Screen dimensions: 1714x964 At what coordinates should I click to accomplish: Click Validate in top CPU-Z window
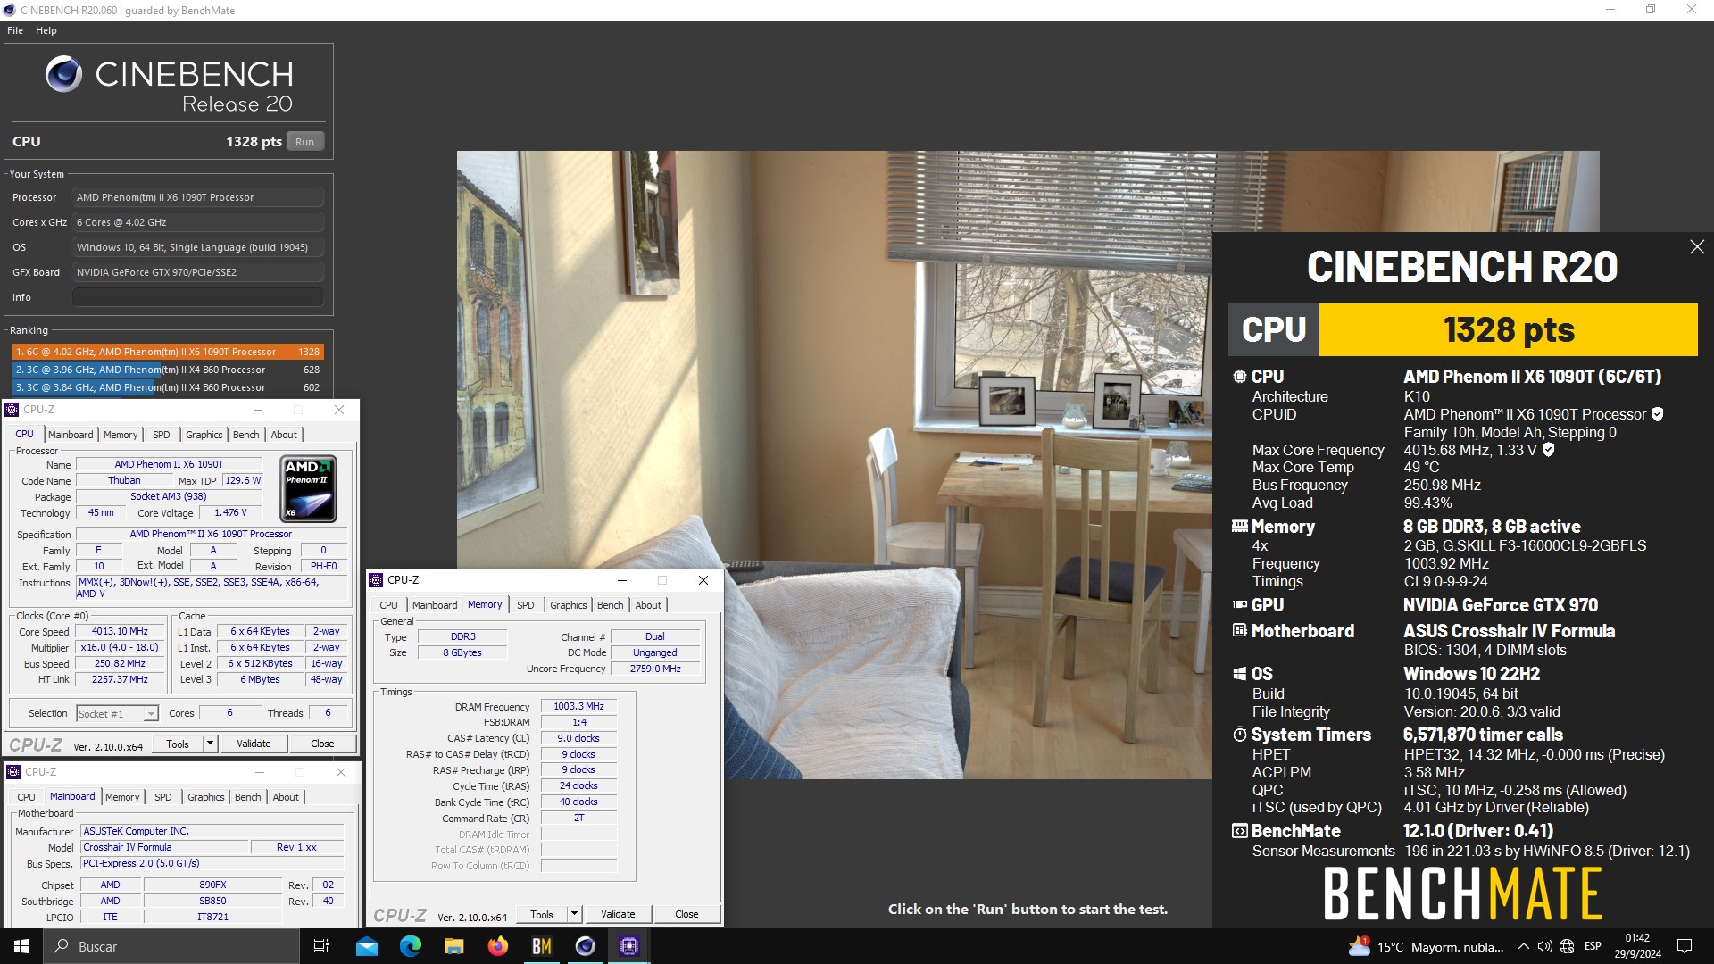point(254,744)
